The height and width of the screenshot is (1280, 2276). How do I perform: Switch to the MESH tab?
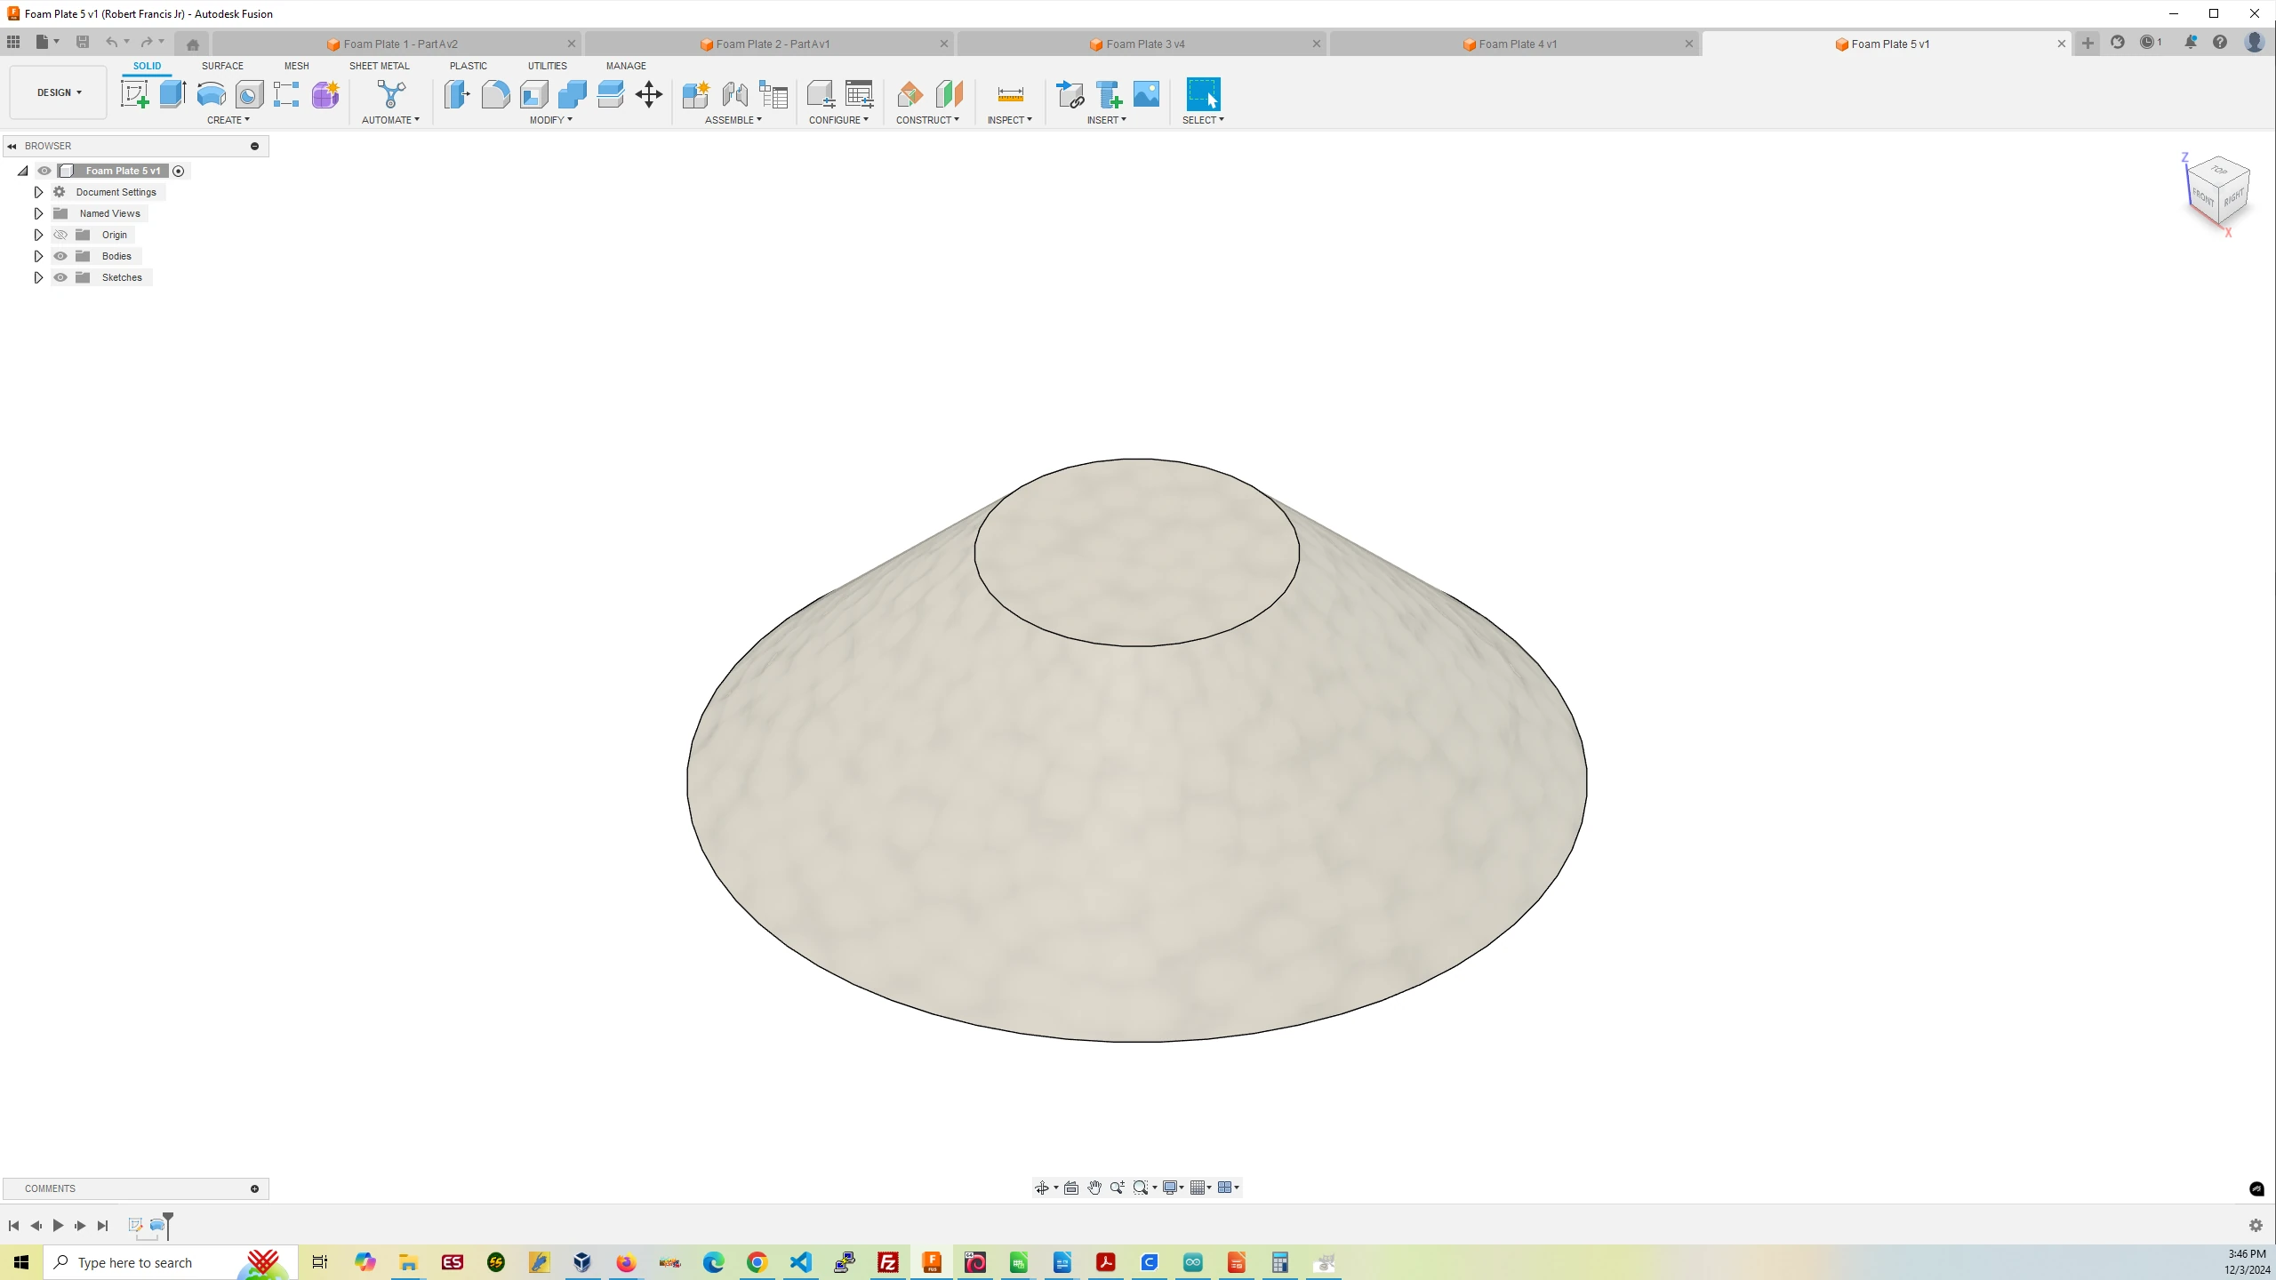(x=297, y=66)
